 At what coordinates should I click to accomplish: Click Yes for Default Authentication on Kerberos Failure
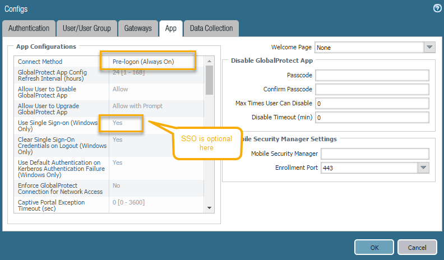point(117,162)
